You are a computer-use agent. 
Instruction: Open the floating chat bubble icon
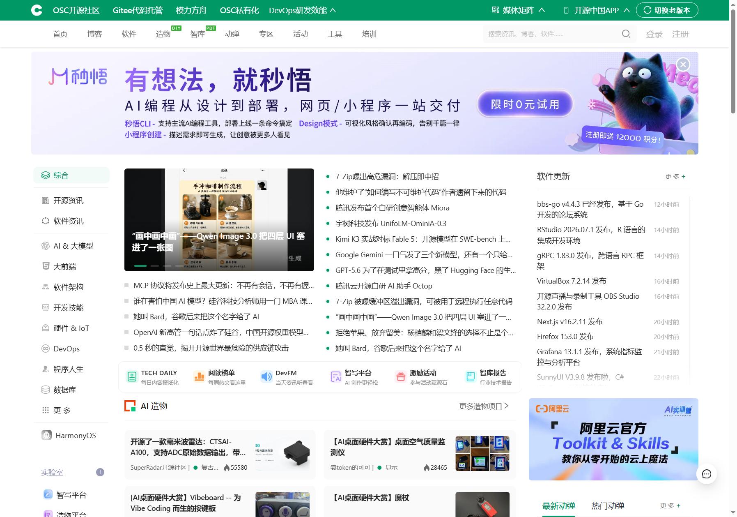707,474
